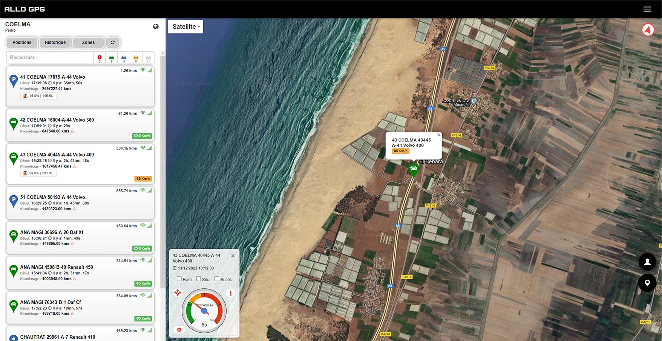Filter by green moving vehicles icon
662x341 pixels.
pyautogui.click(x=112, y=58)
